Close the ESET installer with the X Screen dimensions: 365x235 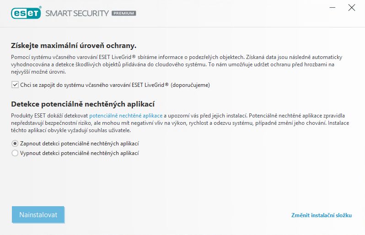(x=351, y=8)
